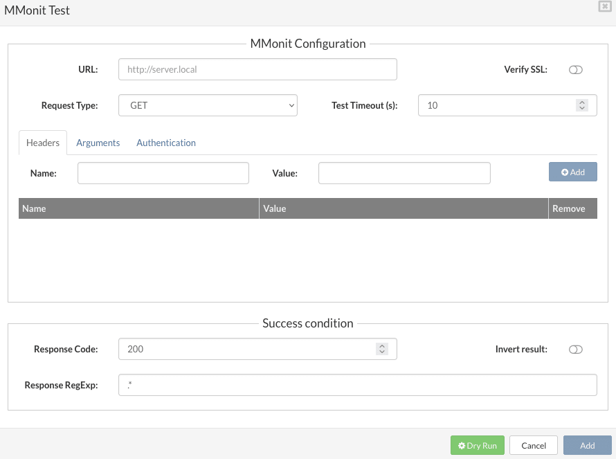The width and height of the screenshot is (616, 459).
Task: Click the Response RegExp field
Action: click(358, 385)
